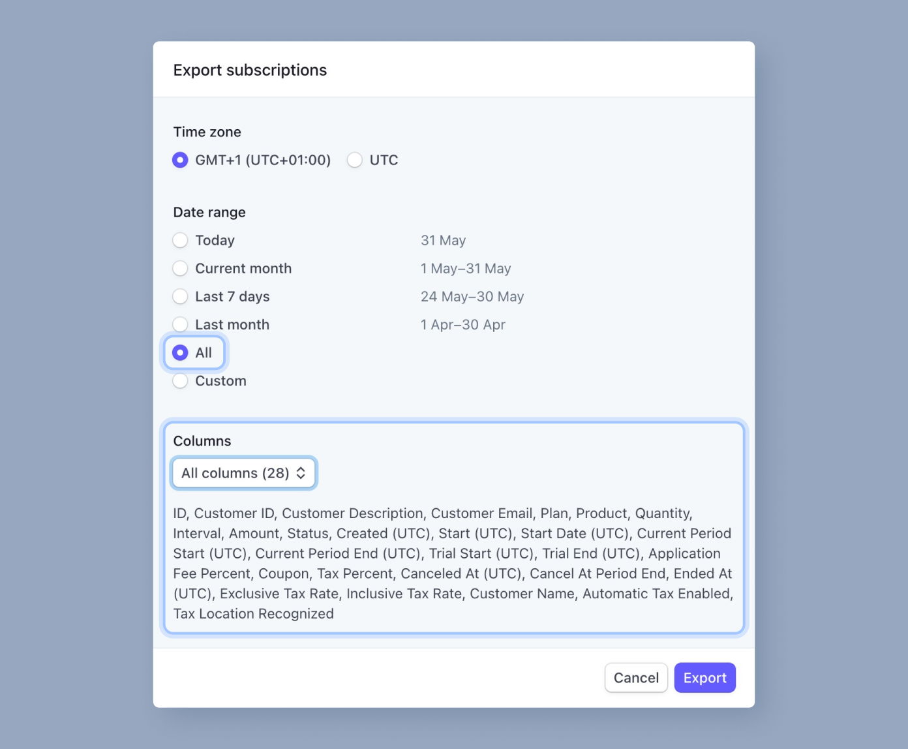
Task: Select the GMT+1 (UTC+01:00) time zone
Action: click(x=180, y=160)
